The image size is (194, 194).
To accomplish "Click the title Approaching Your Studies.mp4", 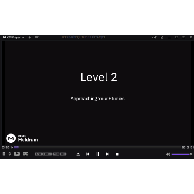I will click(x=83, y=37).
